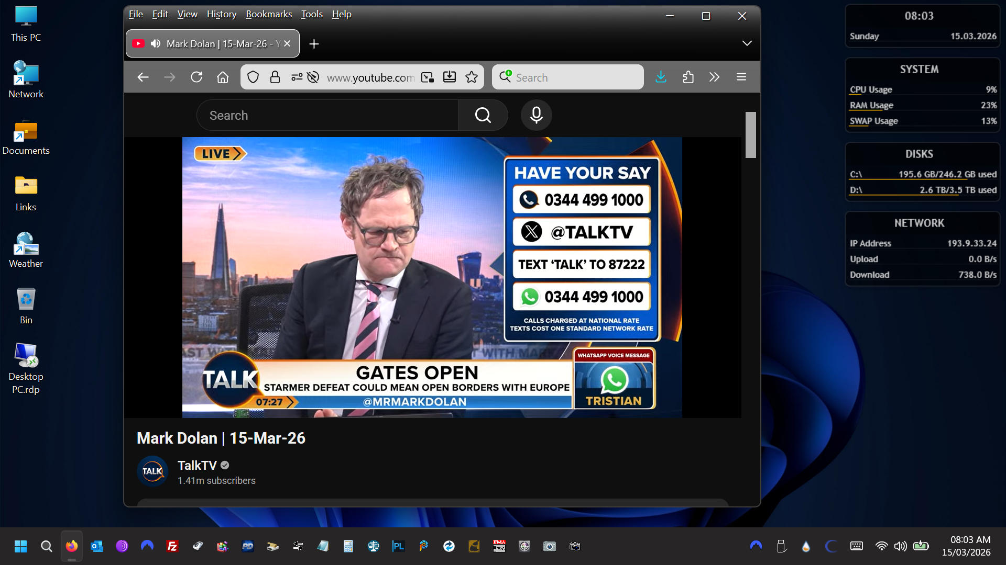
Task: Open FileZilla from the taskbar
Action: pyautogui.click(x=172, y=546)
